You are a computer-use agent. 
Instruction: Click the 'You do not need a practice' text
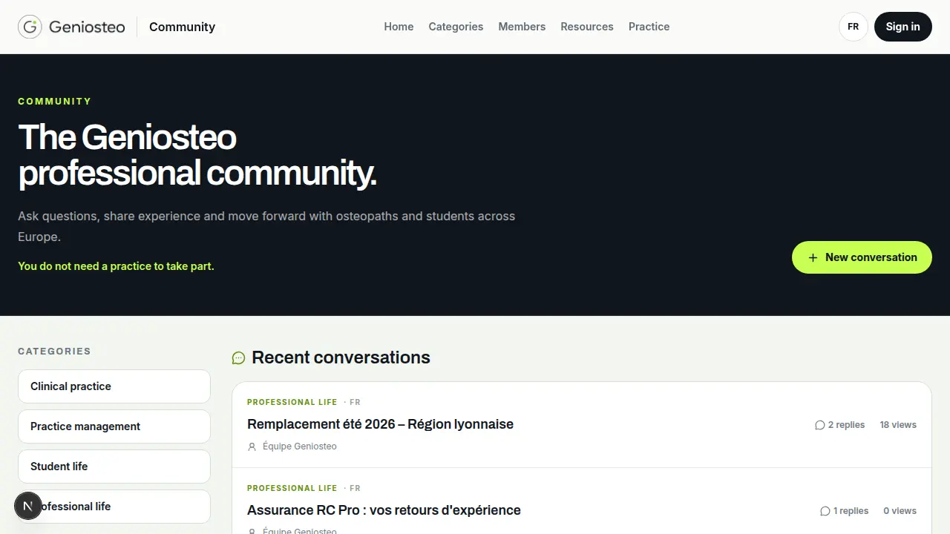(x=116, y=266)
